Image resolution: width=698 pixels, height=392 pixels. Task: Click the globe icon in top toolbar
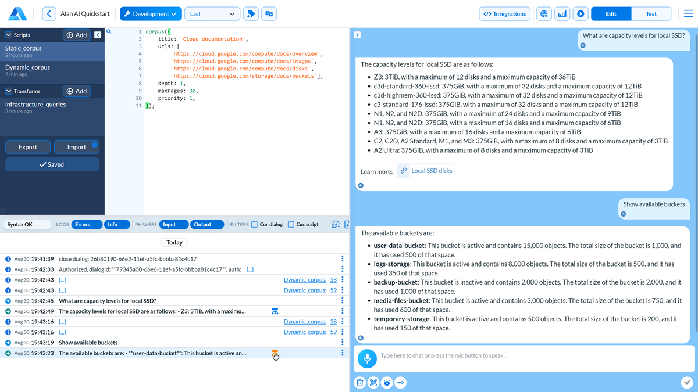tap(544, 14)
